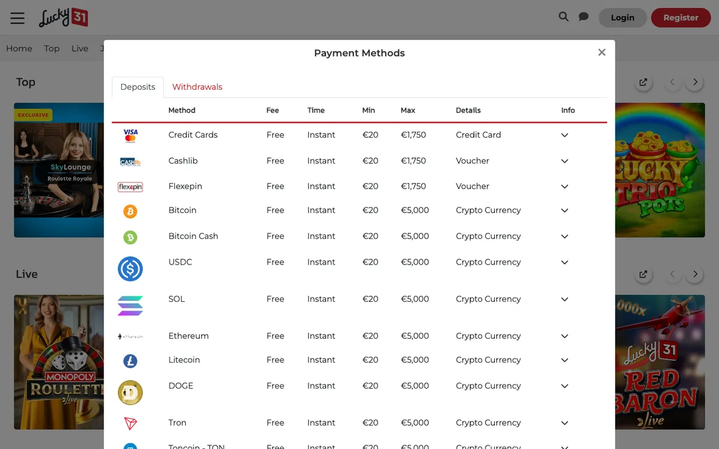Viewport: 719px width, 449px height.
Task: Close the Payment Methods dialog
Action: [602, 53]
